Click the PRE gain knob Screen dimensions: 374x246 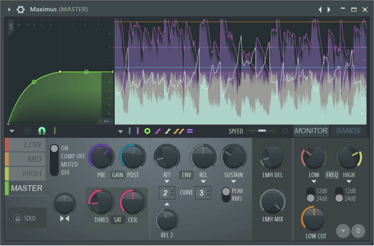tap(101, 157)
